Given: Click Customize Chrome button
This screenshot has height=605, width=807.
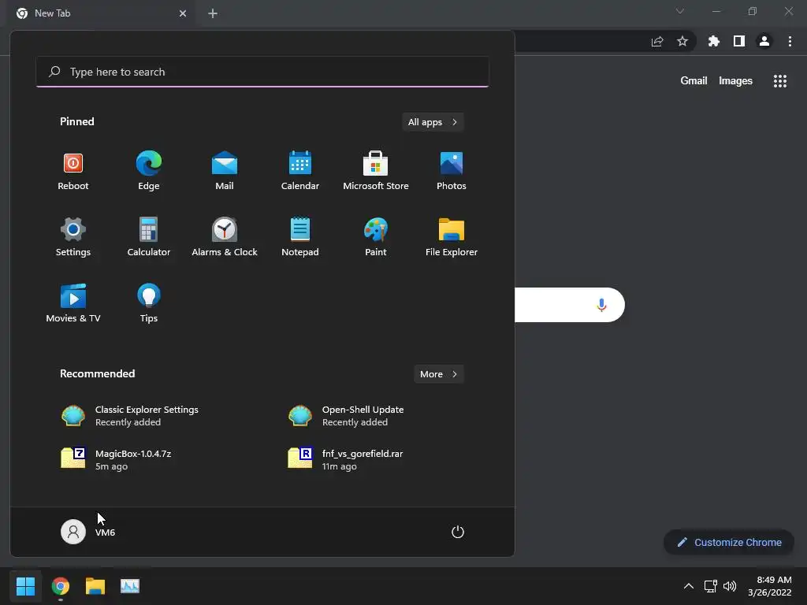Looking at the screenshot, I should (729, 542).
